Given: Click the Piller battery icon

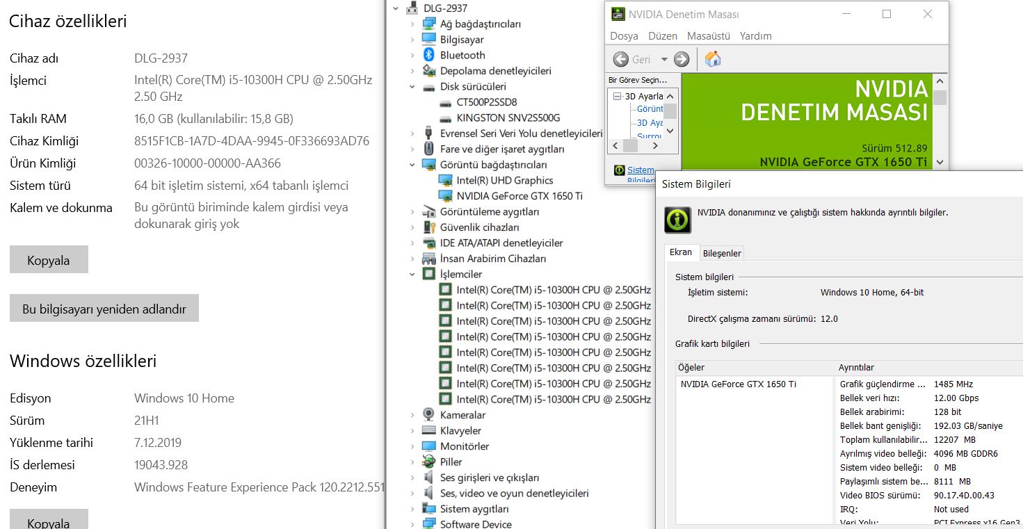Looking at the screenshot, I should pos(429,462).
